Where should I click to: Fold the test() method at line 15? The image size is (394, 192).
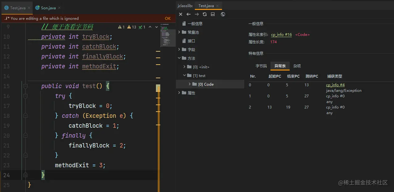(26, 86)
